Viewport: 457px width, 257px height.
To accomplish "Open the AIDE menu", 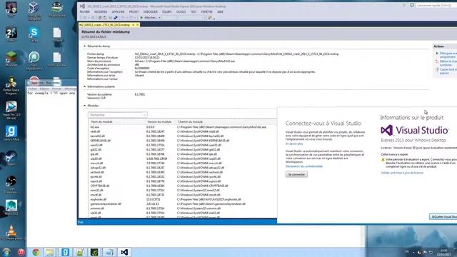I will pyautogui.click(x=220, y=12).
